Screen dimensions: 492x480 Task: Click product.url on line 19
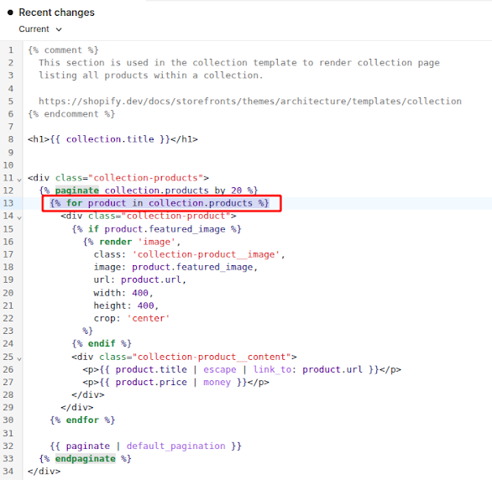(x=151, y=279)
